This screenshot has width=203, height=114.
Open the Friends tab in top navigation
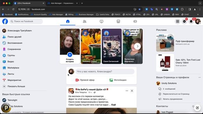pyautogui.click(x=85, y=22)
